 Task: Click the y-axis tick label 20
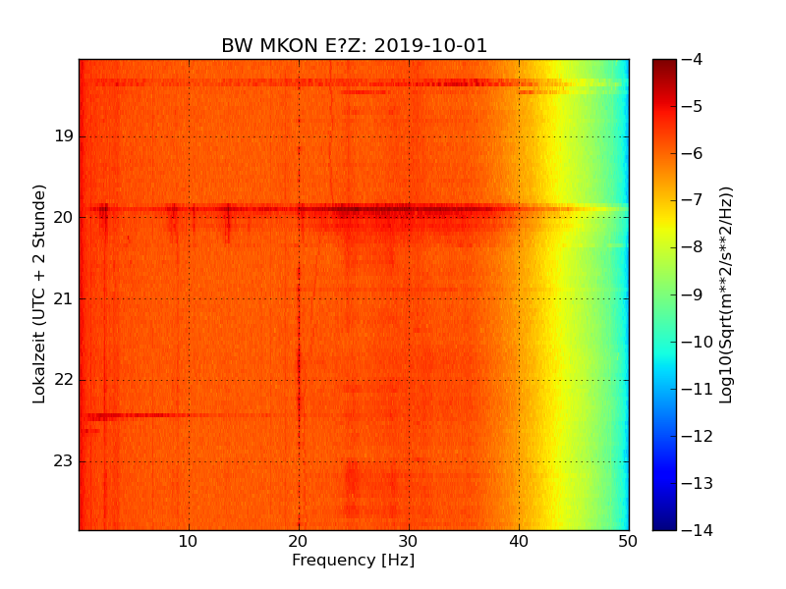click(64, 217)
